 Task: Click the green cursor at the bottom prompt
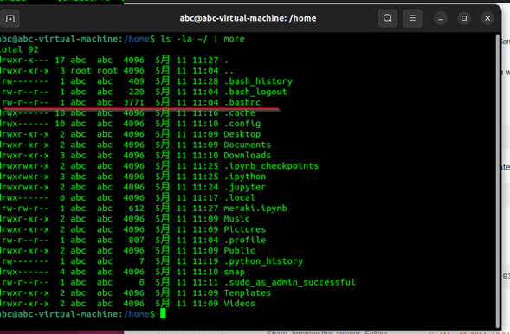[163, 314]
